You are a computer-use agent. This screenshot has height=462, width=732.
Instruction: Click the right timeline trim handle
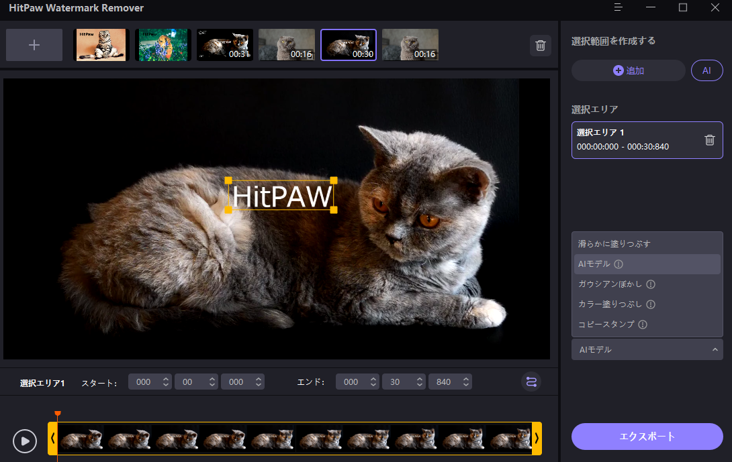(537, 439)
